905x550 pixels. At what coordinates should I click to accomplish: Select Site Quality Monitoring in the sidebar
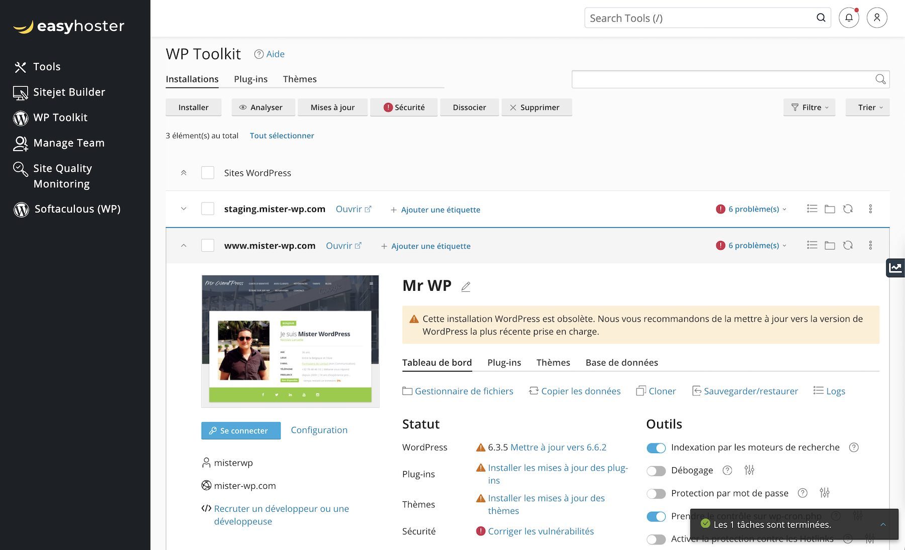click(x=62, y=176)
